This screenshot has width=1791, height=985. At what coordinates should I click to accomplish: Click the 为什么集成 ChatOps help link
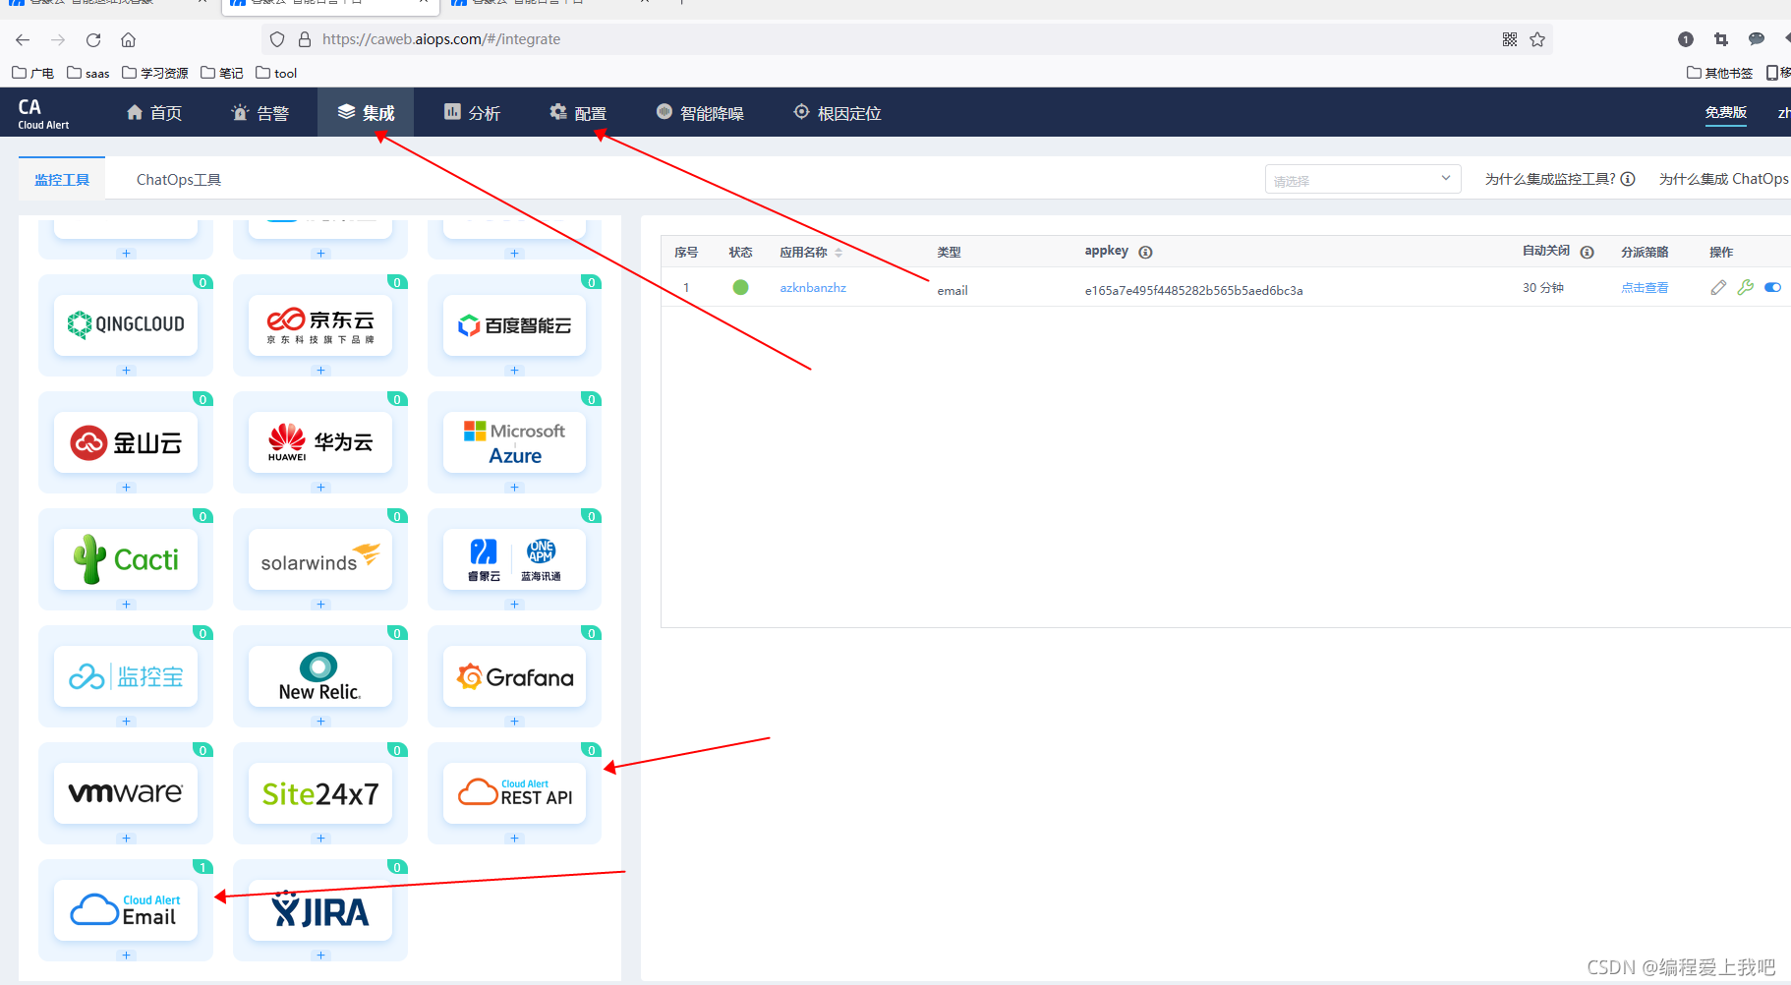point(1724,179)
